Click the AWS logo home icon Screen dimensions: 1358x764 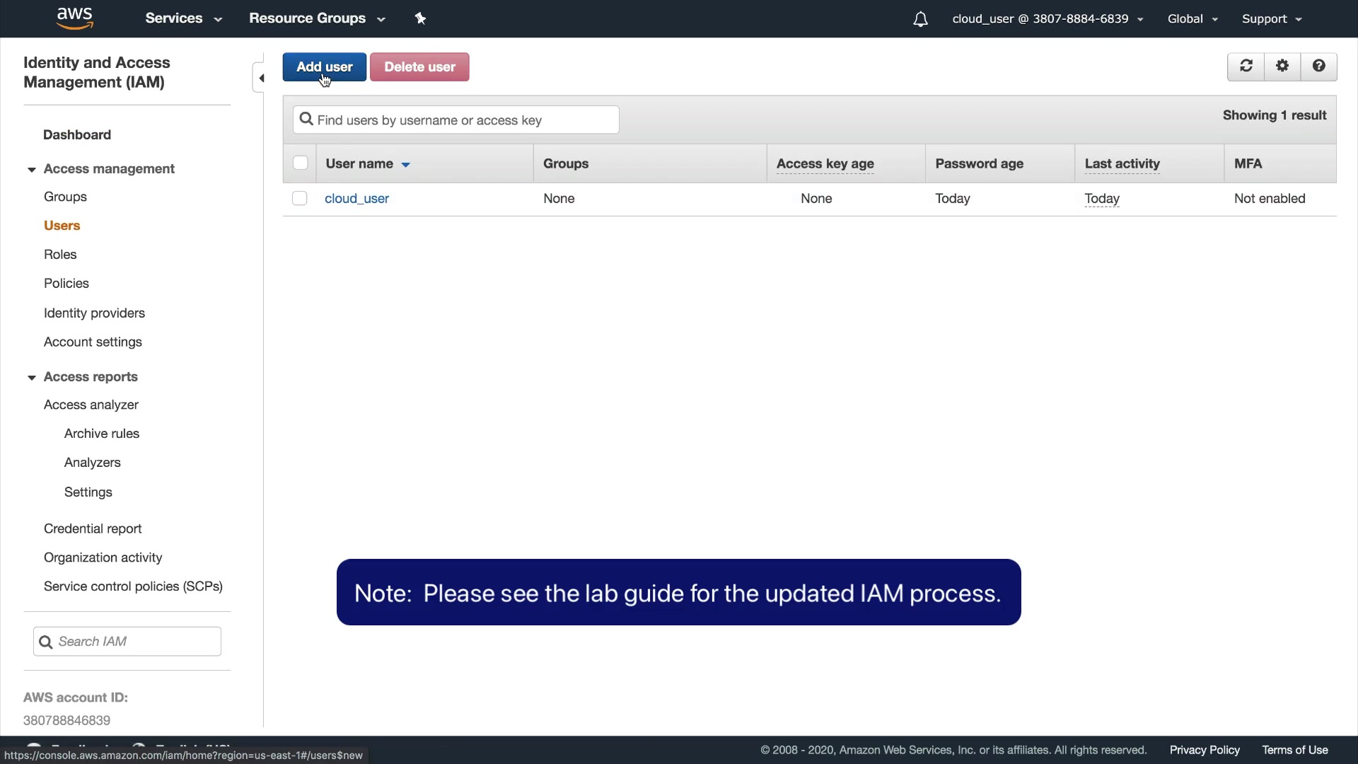coord(74,18)
